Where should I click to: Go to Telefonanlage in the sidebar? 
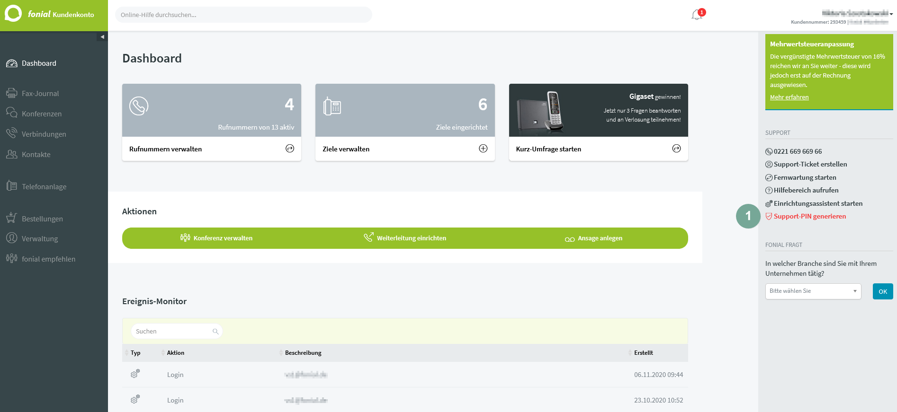pyautogui.click(x=44, y=187)
